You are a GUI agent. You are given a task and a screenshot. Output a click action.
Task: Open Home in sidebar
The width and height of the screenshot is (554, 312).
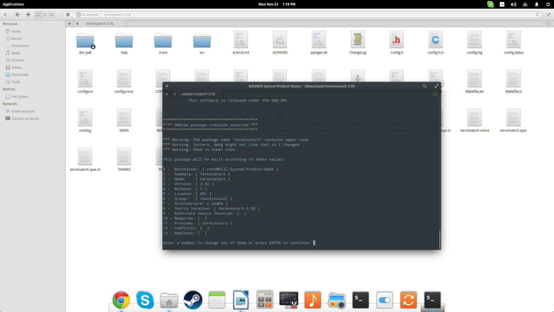(x=13, y=31)
